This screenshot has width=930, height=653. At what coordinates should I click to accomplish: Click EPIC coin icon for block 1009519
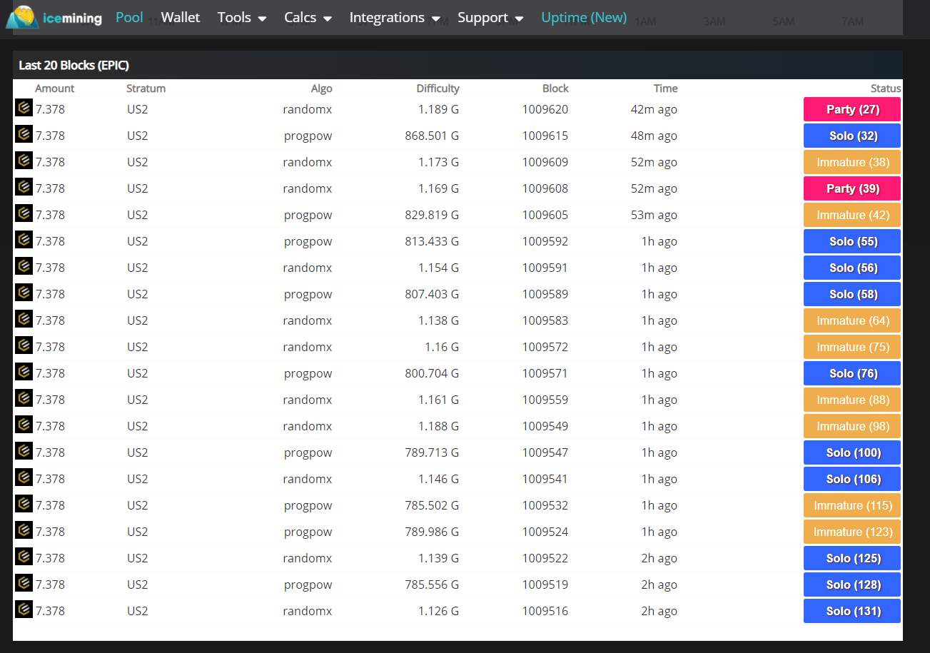click(24, 583)
